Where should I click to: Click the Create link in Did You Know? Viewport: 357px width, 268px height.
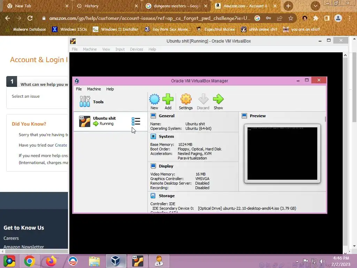coord(61,145)
